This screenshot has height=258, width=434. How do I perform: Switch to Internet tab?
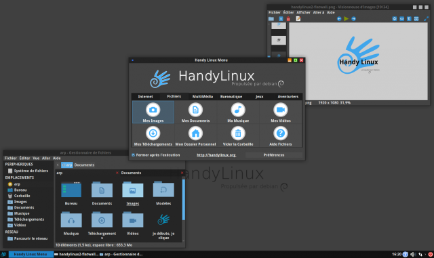tap(145, 97)
